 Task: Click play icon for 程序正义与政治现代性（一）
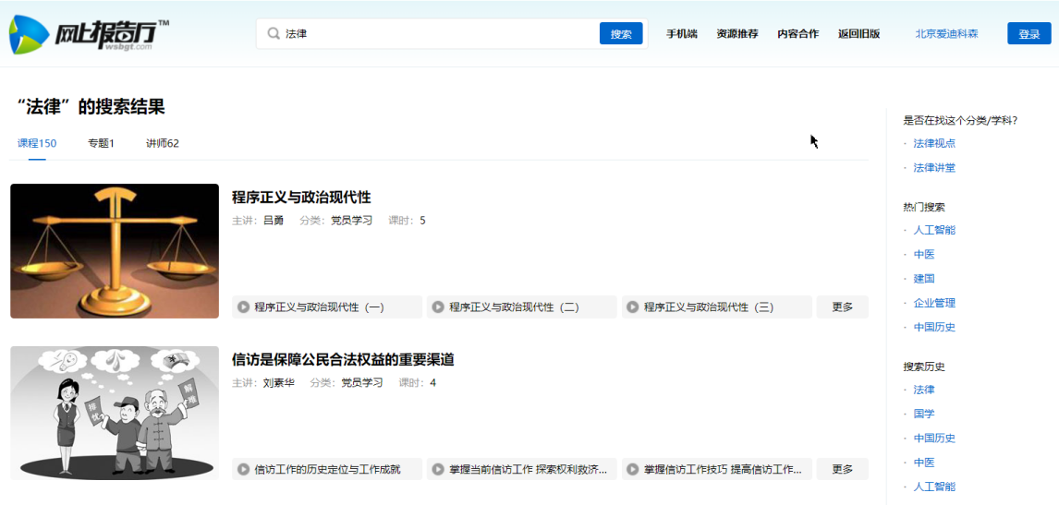pos(243,307)
